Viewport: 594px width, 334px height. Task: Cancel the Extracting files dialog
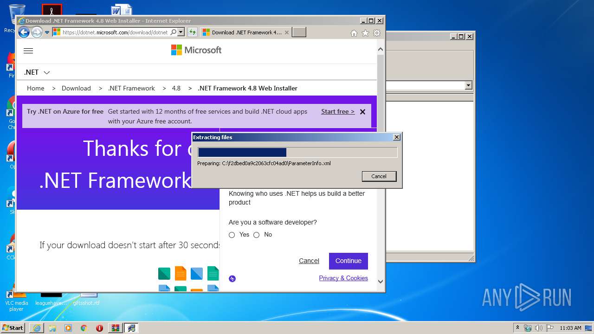point(379,176)
